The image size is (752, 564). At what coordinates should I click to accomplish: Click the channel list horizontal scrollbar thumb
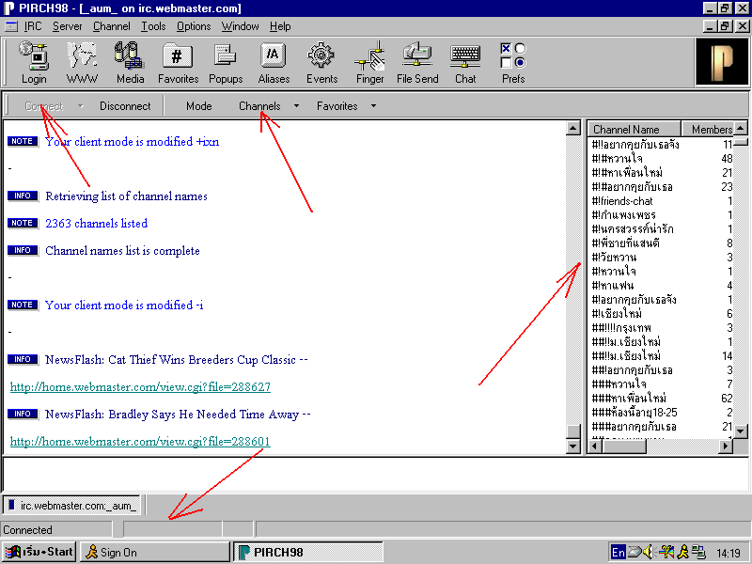click(624, 446)
